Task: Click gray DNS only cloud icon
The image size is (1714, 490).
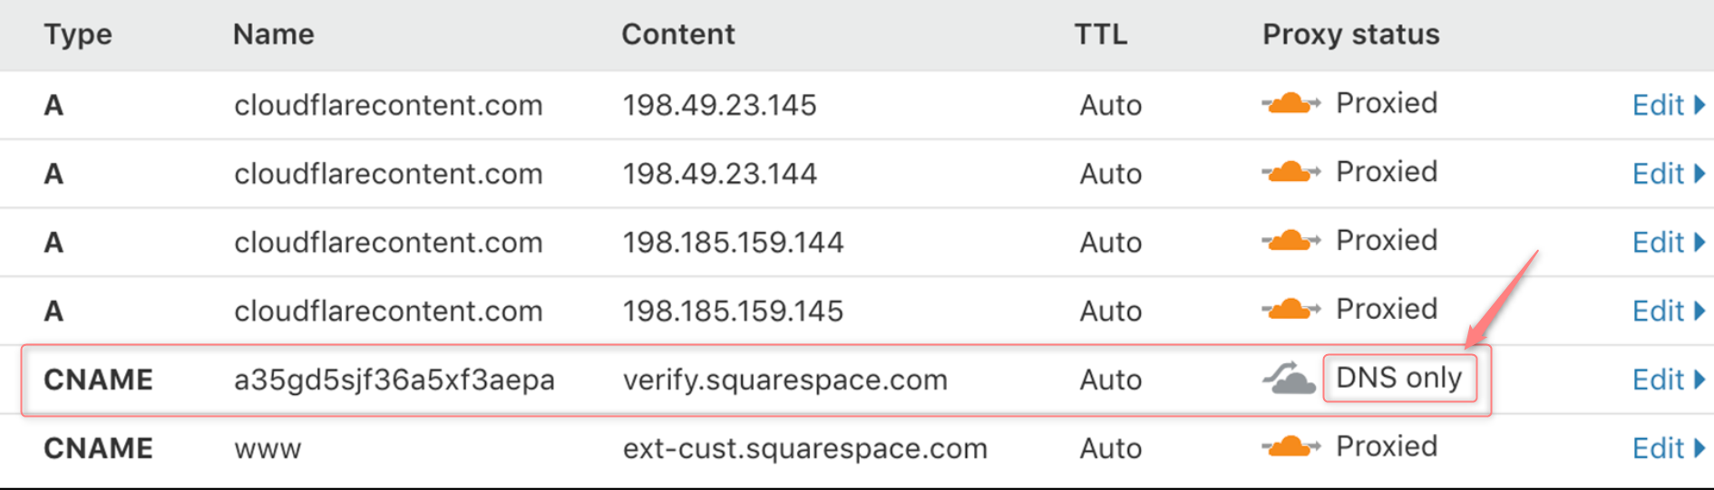Action: tap(1289, 379)
